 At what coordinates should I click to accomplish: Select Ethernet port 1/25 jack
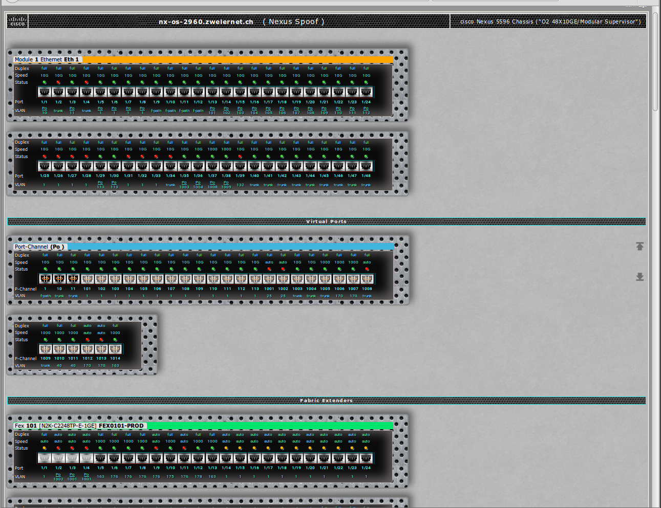tap(45, 166)
